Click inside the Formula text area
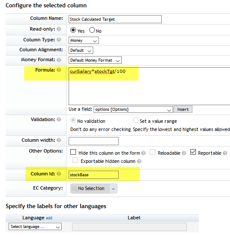Viewport: 230px width, 237px height. coord(149,86)
